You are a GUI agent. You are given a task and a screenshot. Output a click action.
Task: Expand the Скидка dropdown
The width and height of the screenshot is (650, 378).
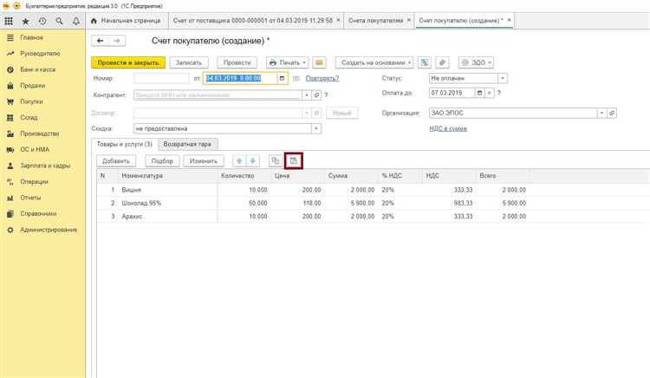[316, 128]
